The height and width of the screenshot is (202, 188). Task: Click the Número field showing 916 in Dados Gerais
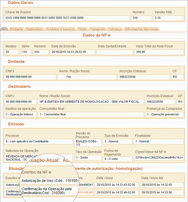point(141,18)
